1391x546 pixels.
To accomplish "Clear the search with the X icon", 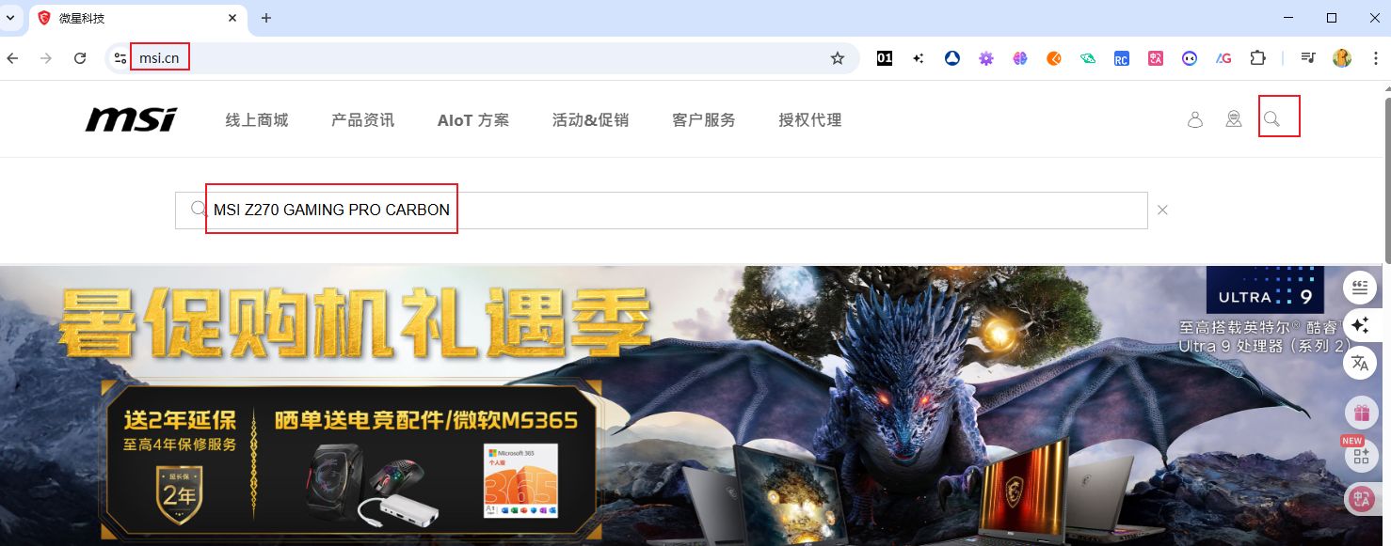I will 1162,210.
